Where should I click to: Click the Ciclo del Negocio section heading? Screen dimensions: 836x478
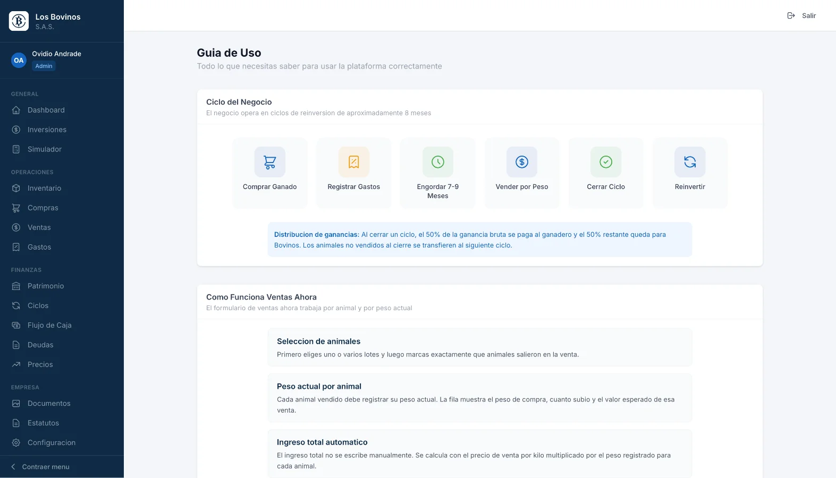(239, 102)
